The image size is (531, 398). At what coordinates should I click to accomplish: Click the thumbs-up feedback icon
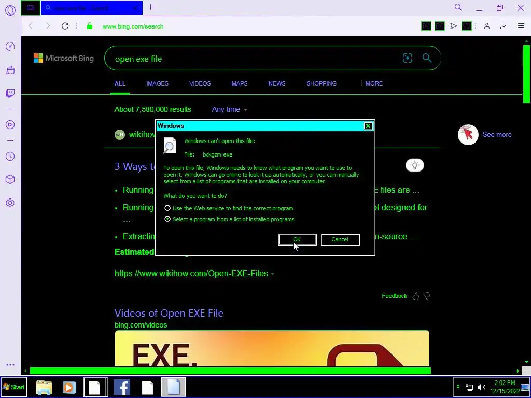[416, 296]
